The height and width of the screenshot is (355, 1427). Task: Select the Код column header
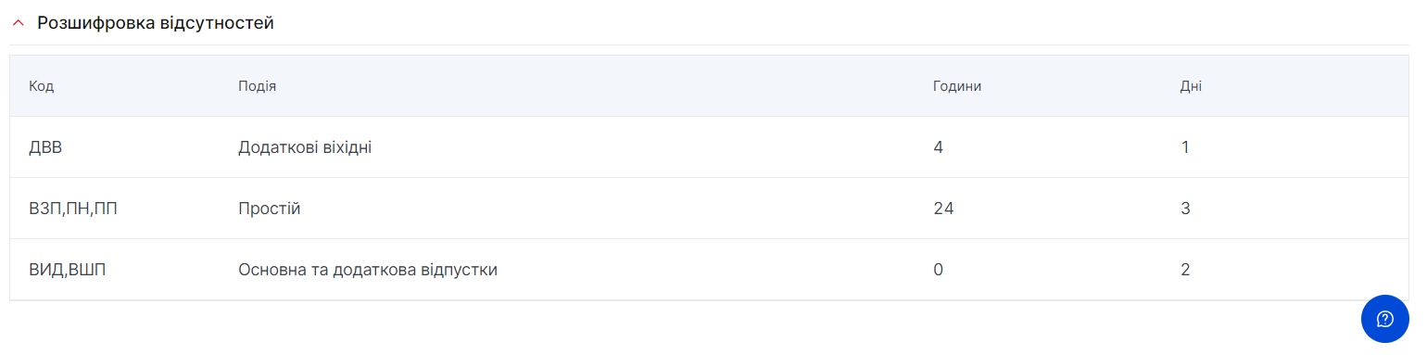(41, 86)
